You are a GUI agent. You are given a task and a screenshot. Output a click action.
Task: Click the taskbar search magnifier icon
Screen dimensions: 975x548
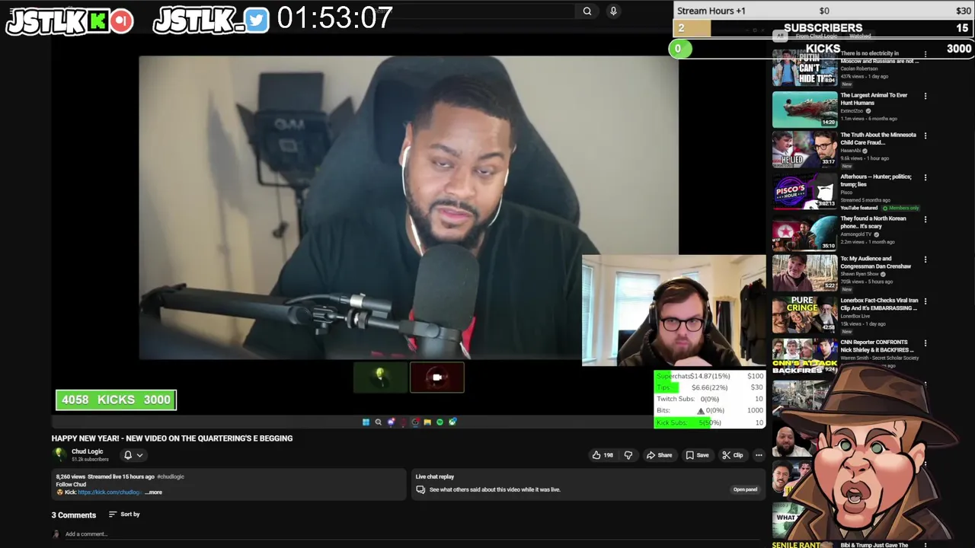coord(378,422)
